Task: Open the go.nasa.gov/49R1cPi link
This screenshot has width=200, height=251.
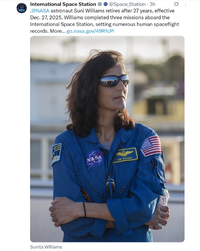Action: coord(90,31)
